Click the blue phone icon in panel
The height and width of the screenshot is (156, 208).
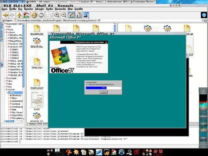121,152
